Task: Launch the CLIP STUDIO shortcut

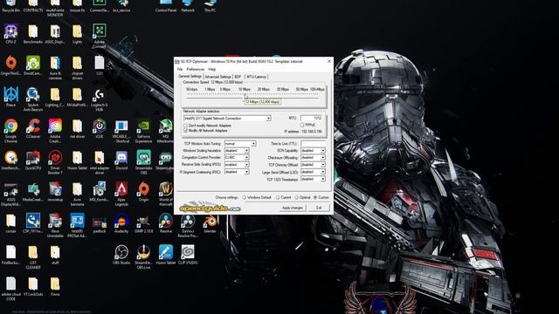Action: (188, 255)
